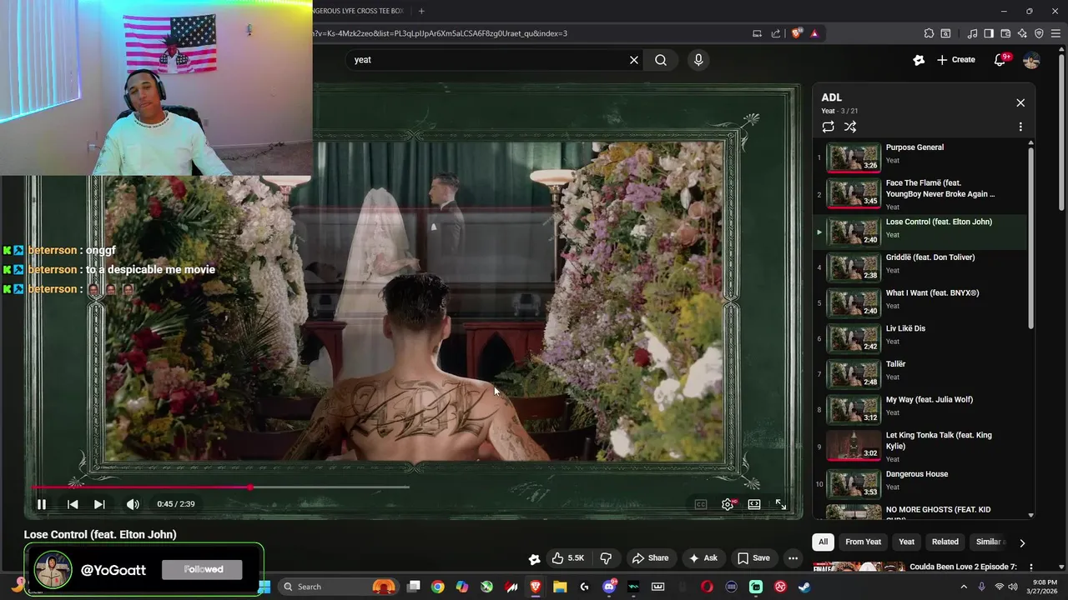Close the ADL playlist panel
1068x600 pixels.
pos(1020,102)
